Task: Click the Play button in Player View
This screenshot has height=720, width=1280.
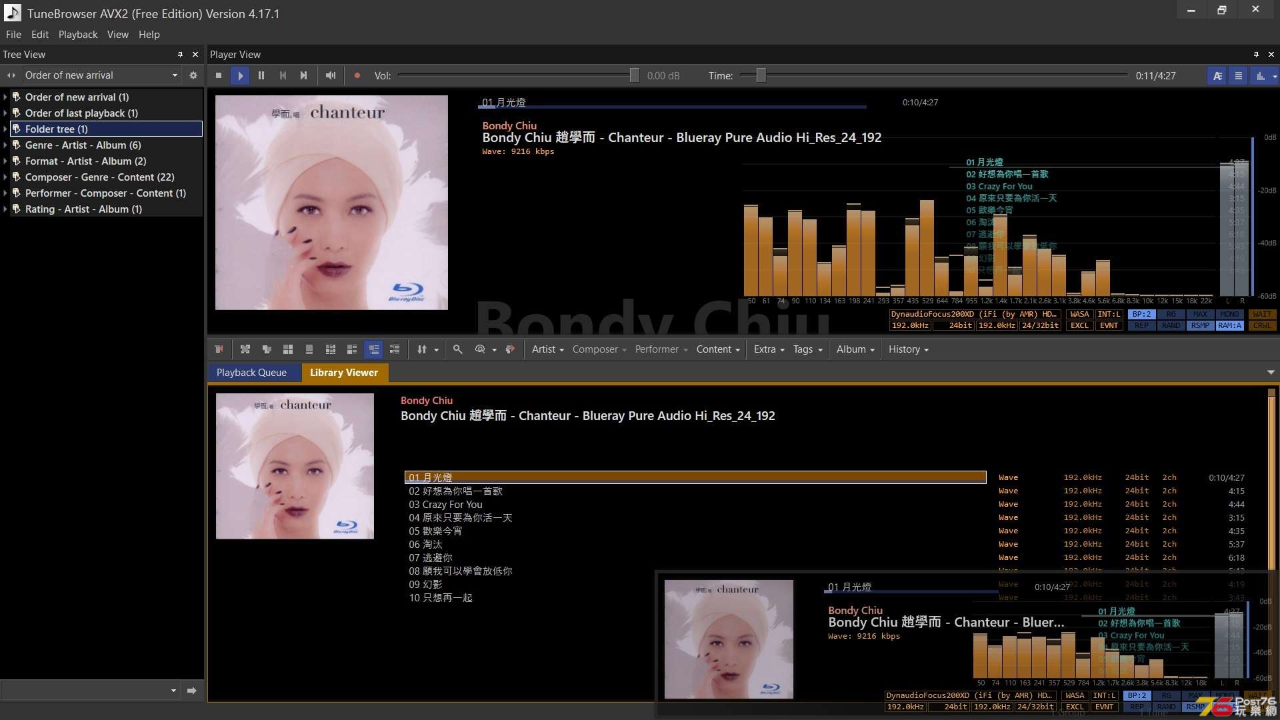Action: (x=240, y=76)
